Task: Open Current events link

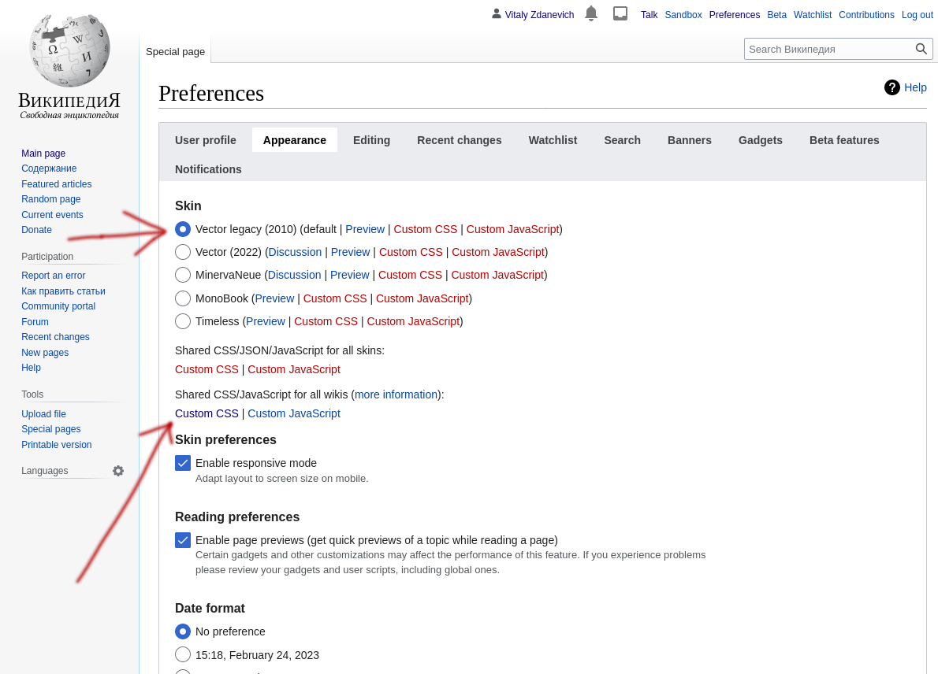Action: click(x=52, y=214)
